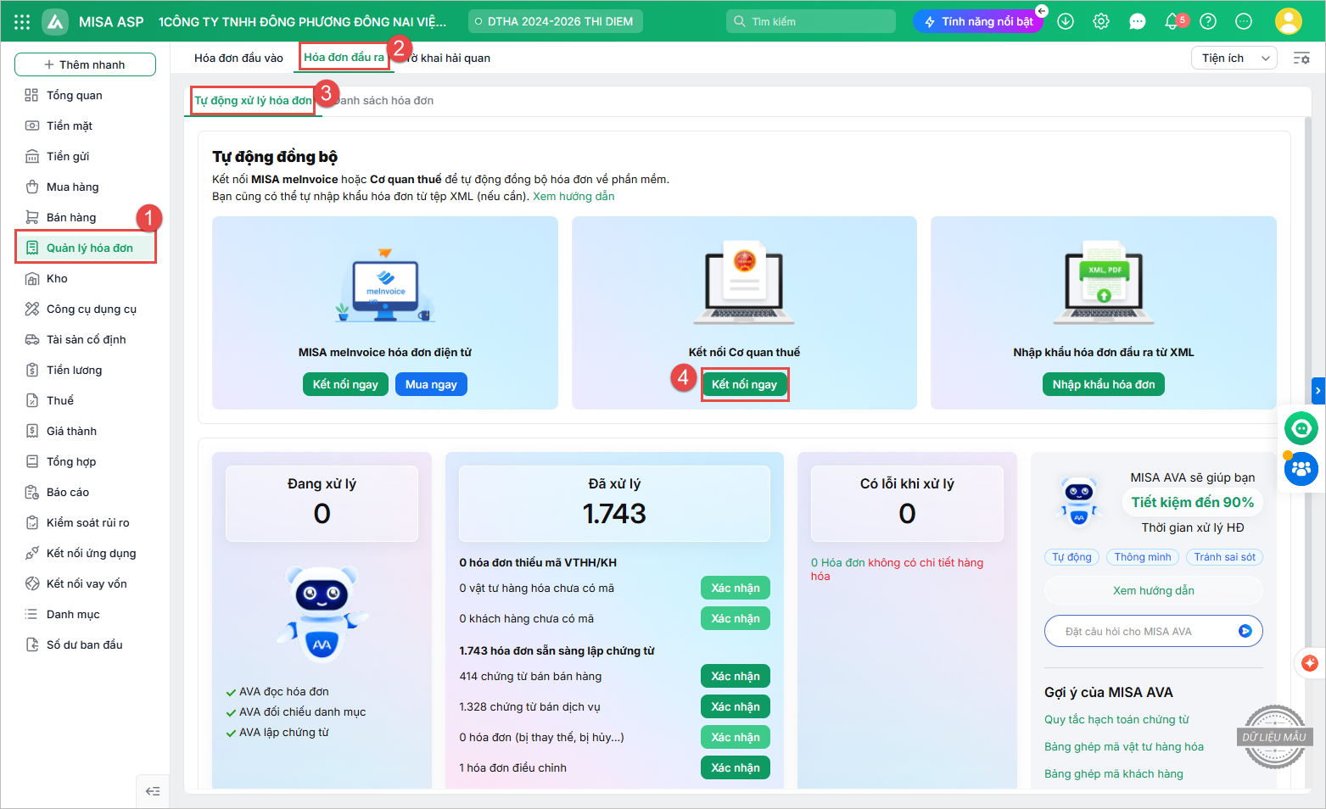Screen dimensions: 1326x809
Task: Open Tổng hợp in sidebar
Action: pos(85,461)
